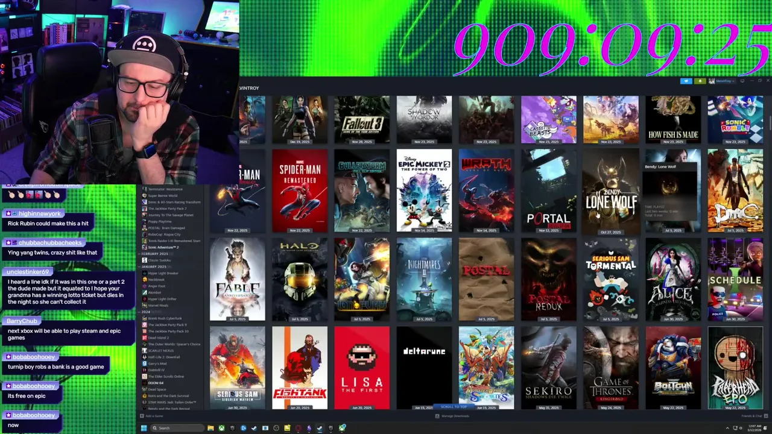Select the How Fish Is Made cover

click(x=672, y=119)
